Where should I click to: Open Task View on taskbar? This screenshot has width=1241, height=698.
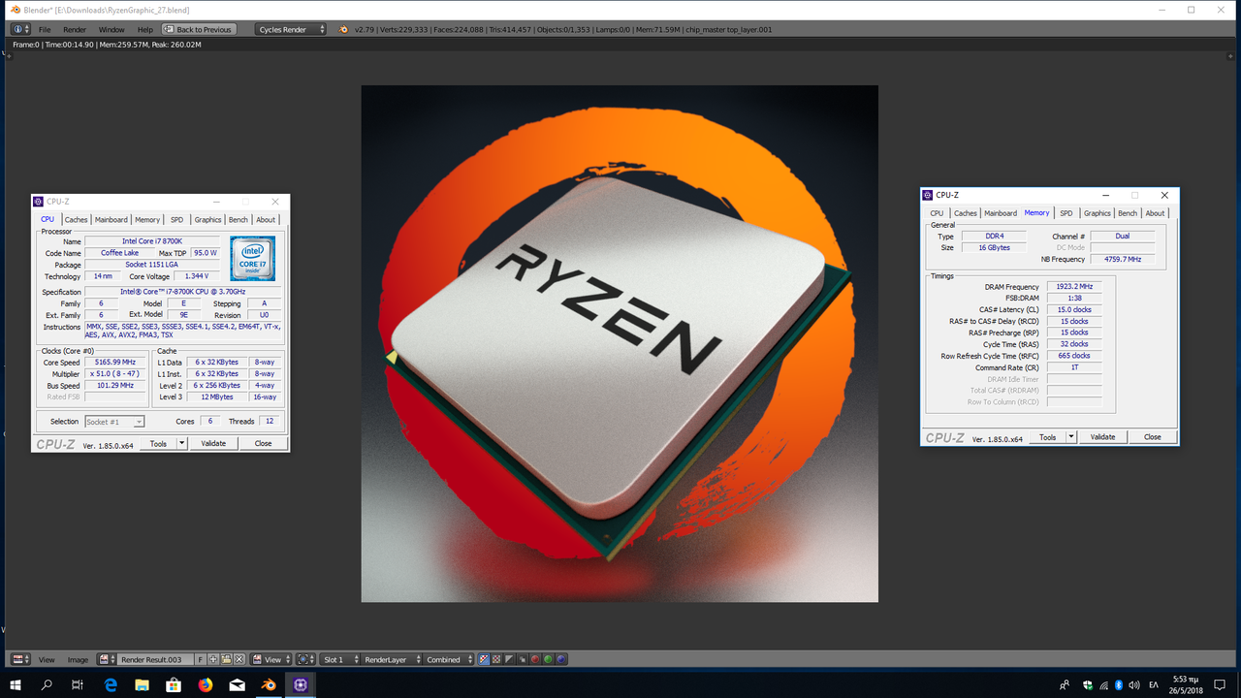pos(78,684)
